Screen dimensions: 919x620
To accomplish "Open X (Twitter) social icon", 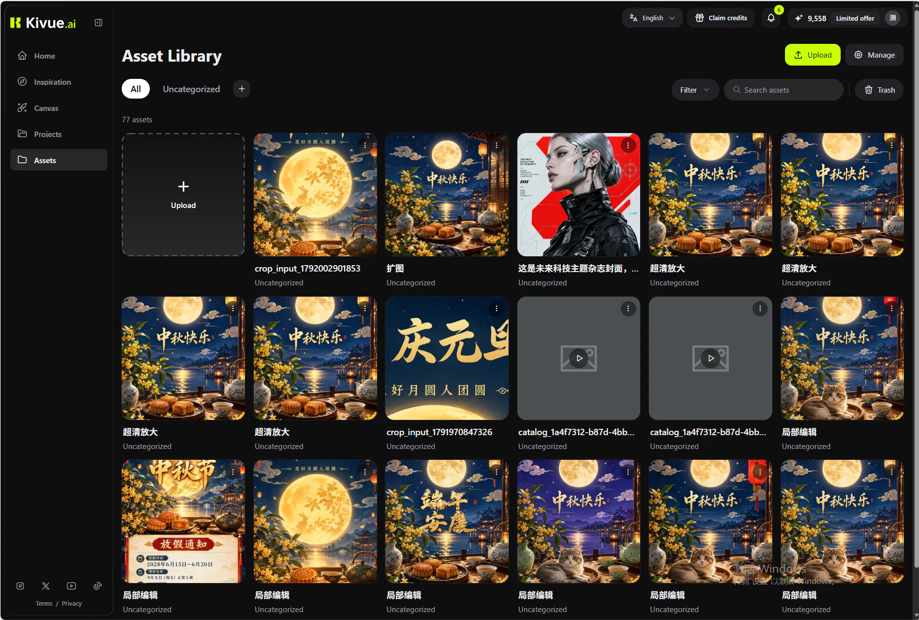I will (46, 586).
